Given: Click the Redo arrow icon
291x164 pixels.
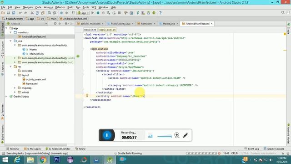Looking at the screenshot, I should (x=25, y=13).
